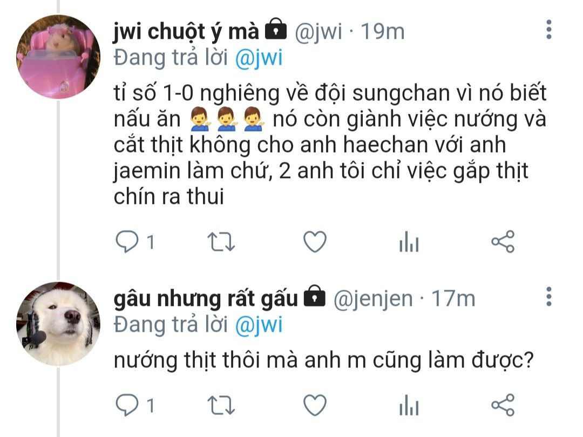Screen dimensions: 583x437
Task: Like the tweet about sungchan's team score
Action: (315, 242)
